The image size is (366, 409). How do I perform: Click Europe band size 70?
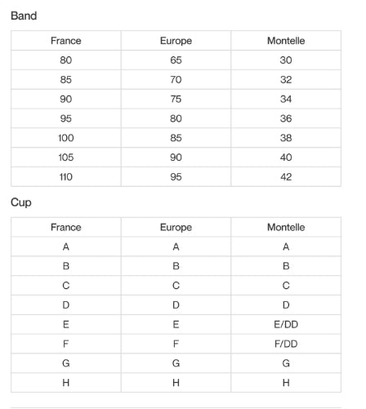pyautogui.click(x=176, y=80)
